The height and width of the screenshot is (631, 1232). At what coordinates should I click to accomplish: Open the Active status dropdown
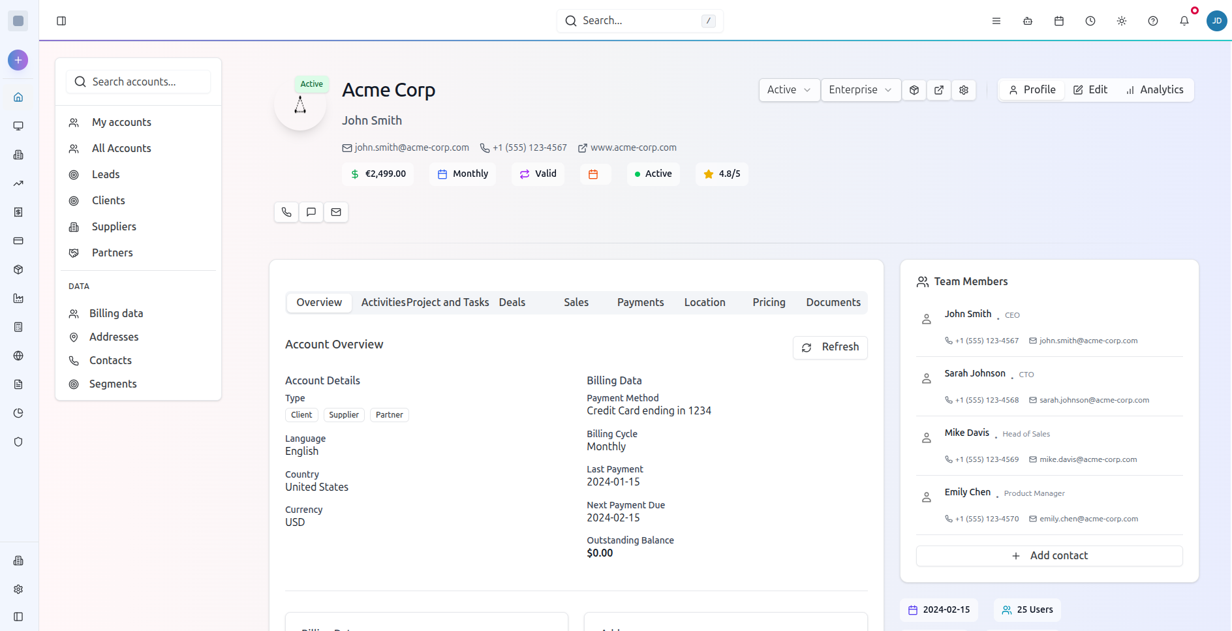click(x=789, y=90)
